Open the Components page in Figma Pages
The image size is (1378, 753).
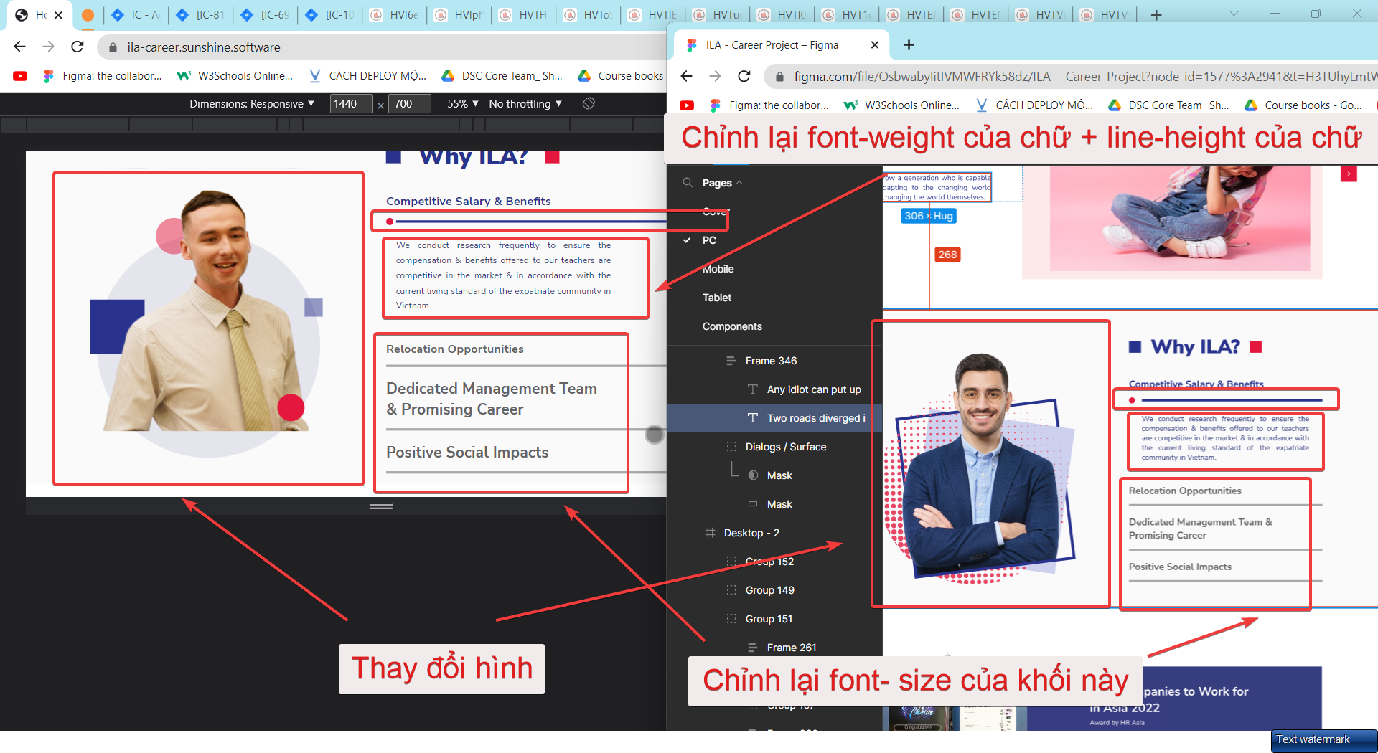(732, 326)
